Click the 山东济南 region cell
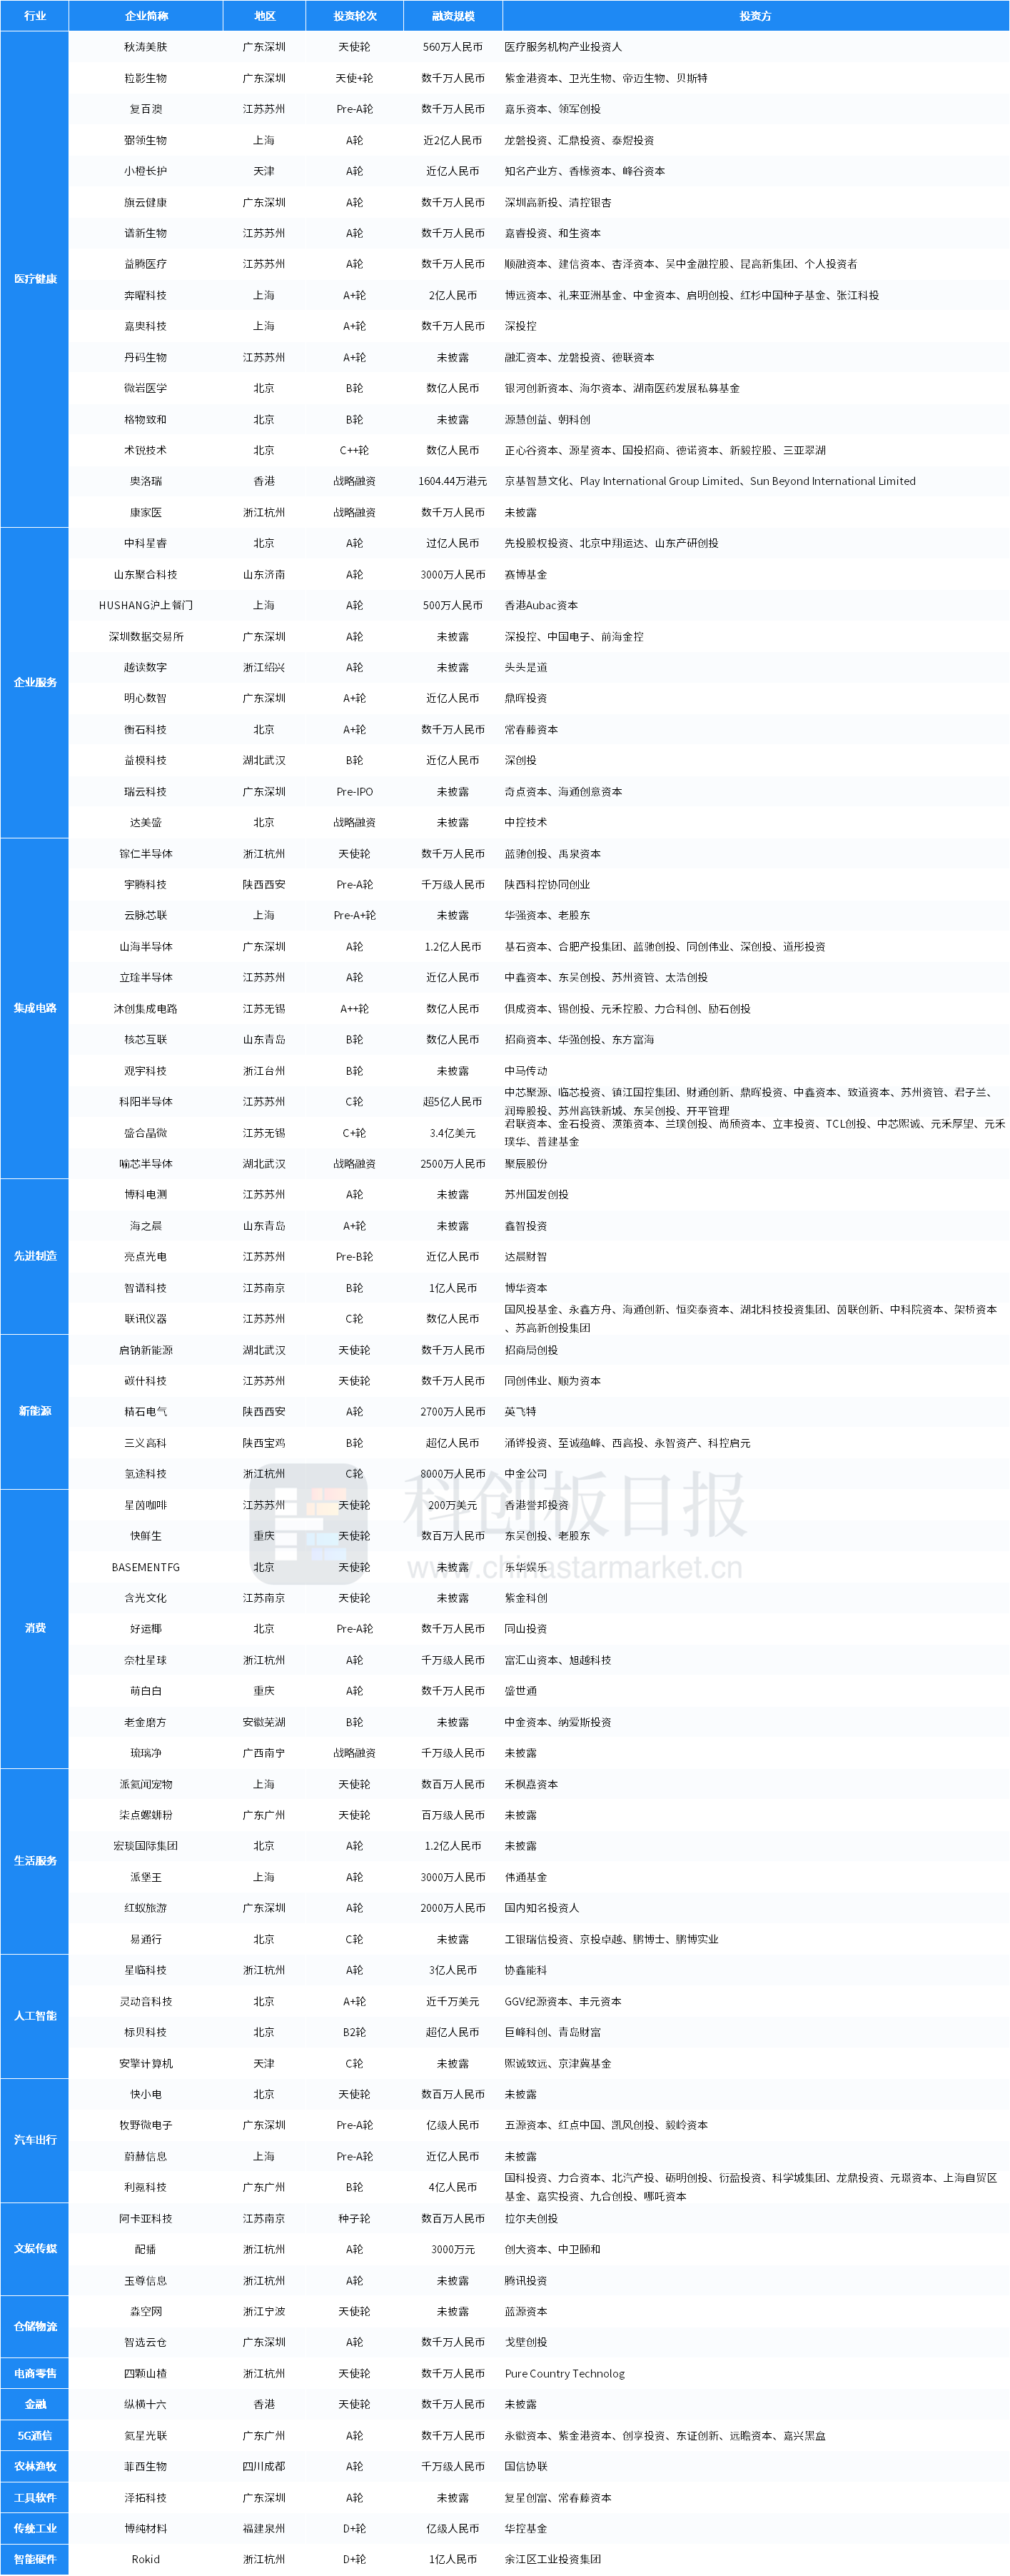Screen dimensions: 1010x2576 [x=263, y=575]
